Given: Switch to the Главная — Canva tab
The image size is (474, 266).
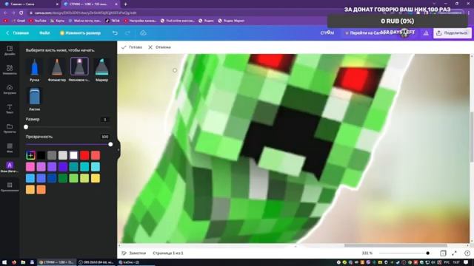Looking at the screenshot, I should click(x=30, y=4).
